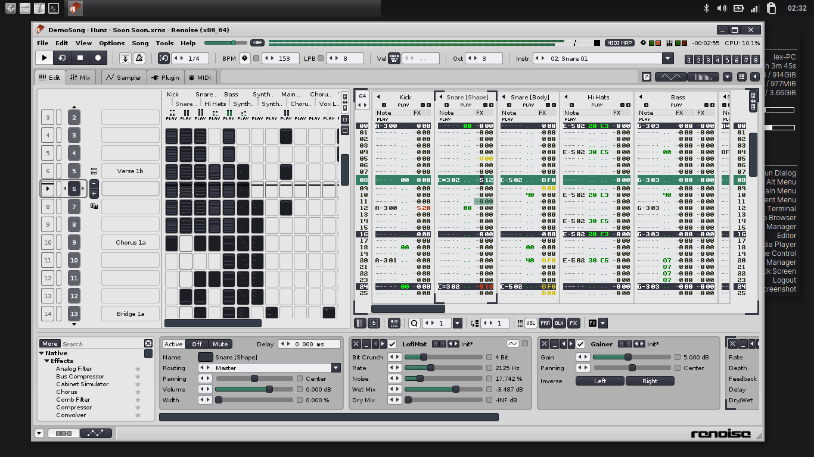Open the File menu

(x=43, y=43)
